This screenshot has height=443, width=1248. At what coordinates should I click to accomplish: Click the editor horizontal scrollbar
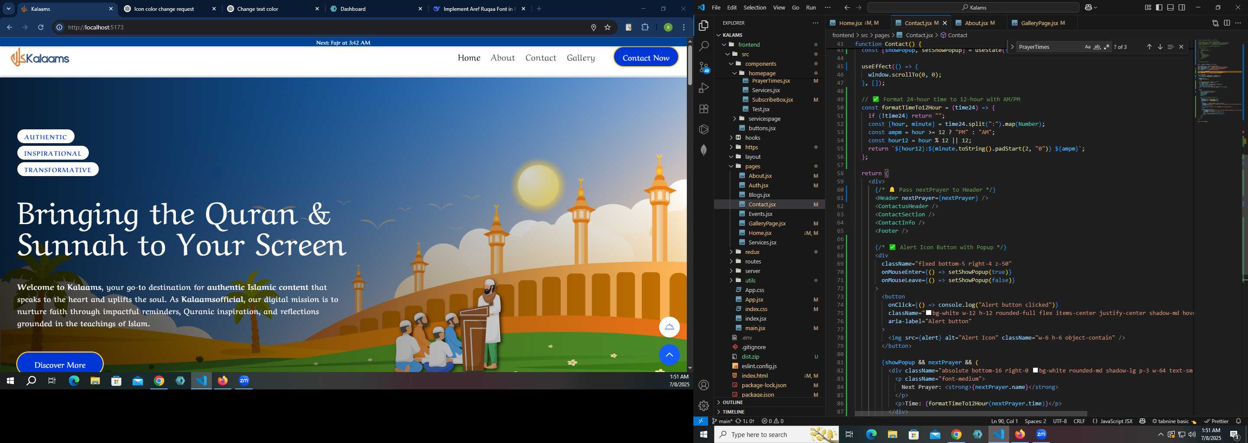tap(971, 414)
